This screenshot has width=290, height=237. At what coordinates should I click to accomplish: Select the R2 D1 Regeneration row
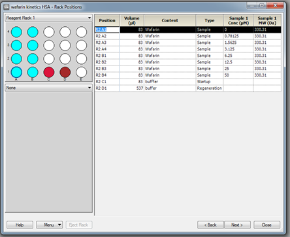pyautogui.click(x=188, y=88)
